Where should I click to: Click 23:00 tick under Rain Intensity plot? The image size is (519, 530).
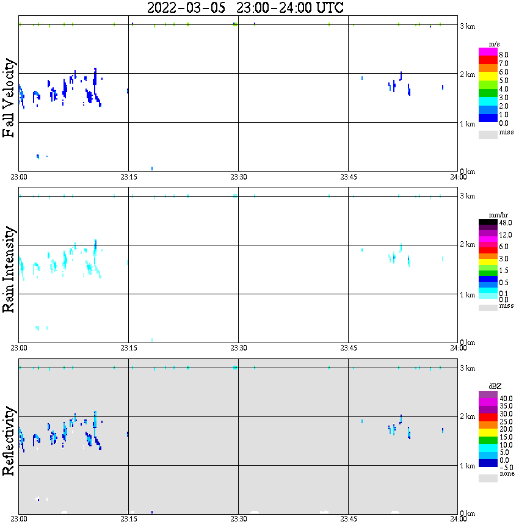pyautogui.click(x=19, y=348)
